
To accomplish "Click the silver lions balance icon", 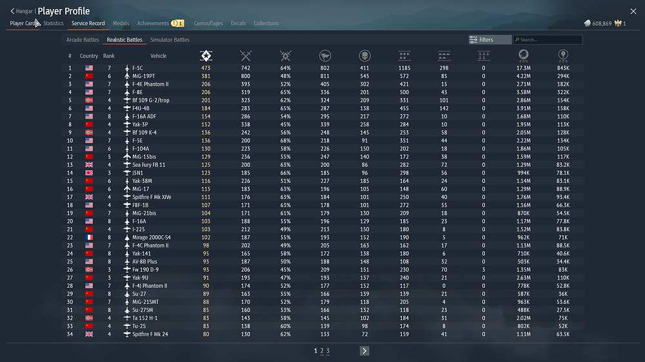I will click(x=588, y=23).
